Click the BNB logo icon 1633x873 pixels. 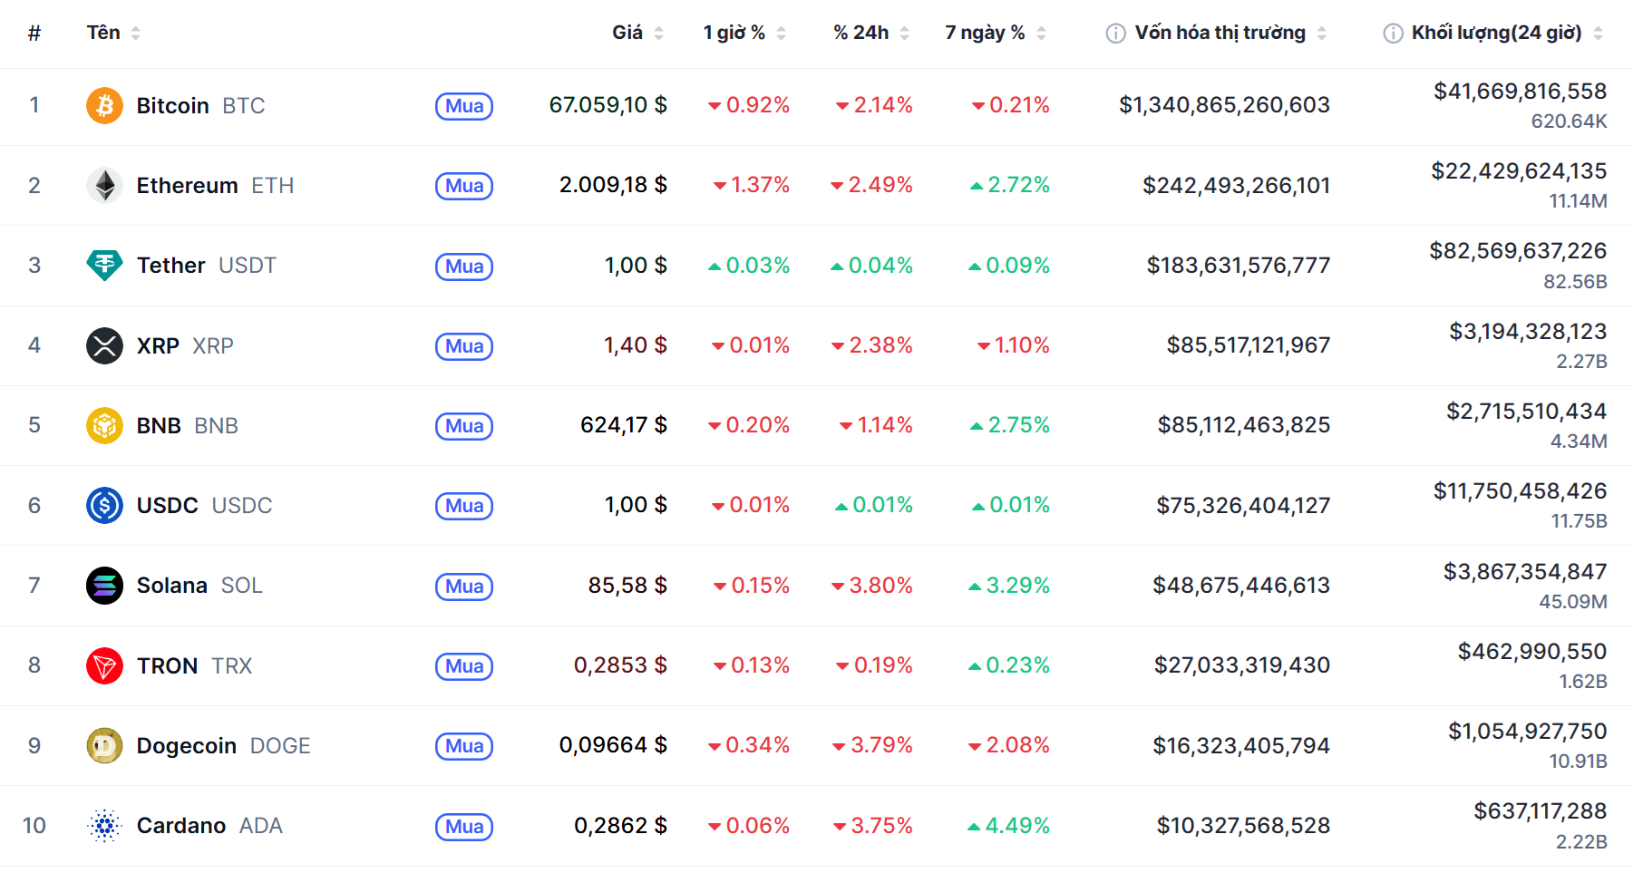(x=104, y=425)
